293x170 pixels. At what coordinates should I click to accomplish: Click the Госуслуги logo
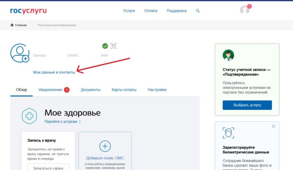point(28,11)
